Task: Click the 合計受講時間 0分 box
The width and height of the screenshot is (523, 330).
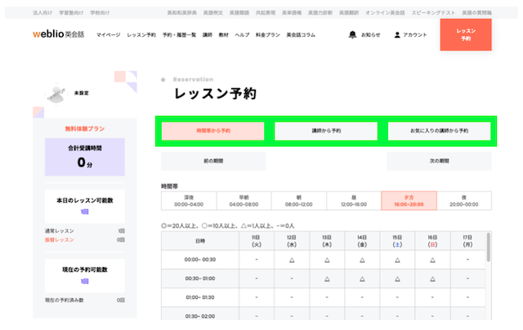Action: click(x=85, y=157)
